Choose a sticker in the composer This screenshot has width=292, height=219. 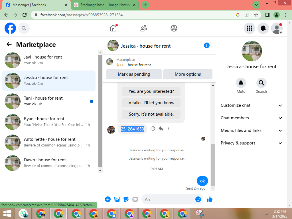click(x=126, y=199)
